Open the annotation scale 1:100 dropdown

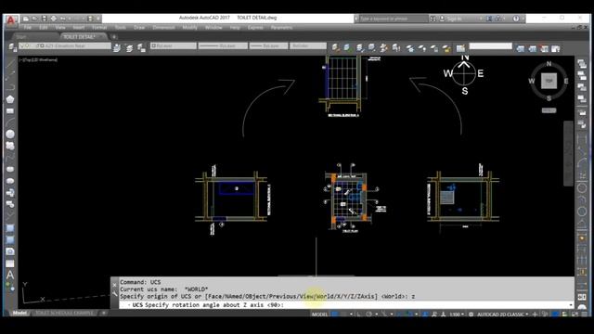pos(457,314)
